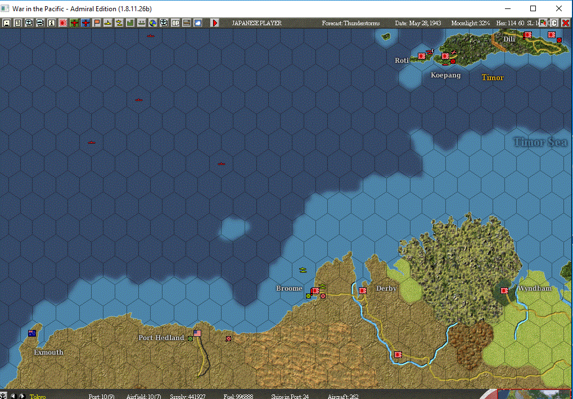
Task: Open the double yellow ships toolbar icon
Action: point(119,23)
